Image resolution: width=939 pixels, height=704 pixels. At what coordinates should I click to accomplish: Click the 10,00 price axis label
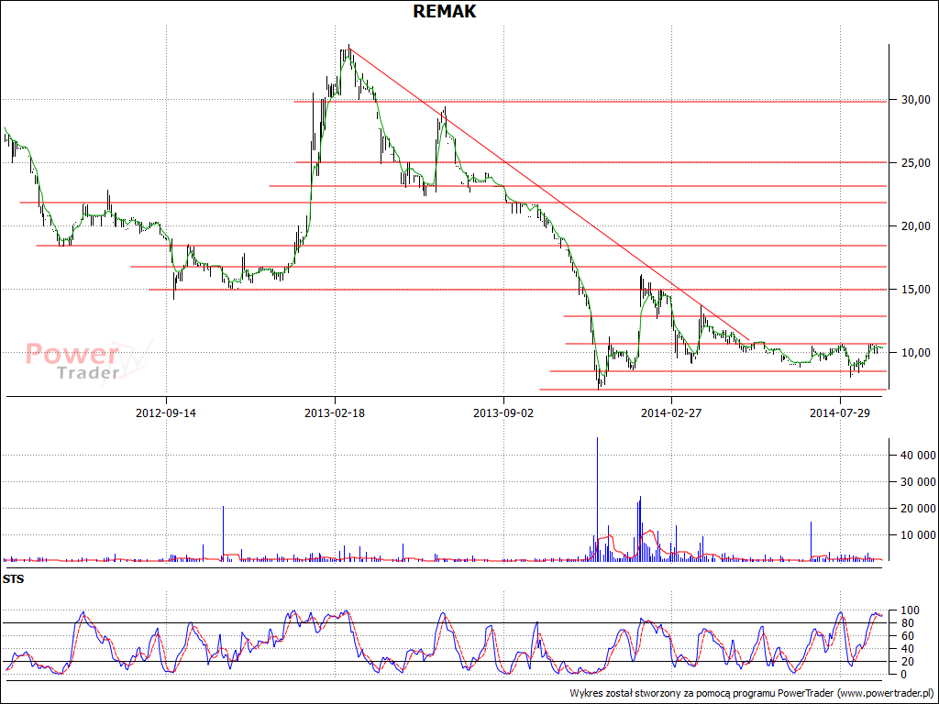coord(916,353)
